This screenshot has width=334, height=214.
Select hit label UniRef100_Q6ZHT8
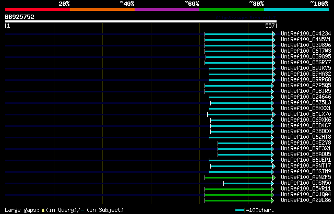tap(306, 137)
